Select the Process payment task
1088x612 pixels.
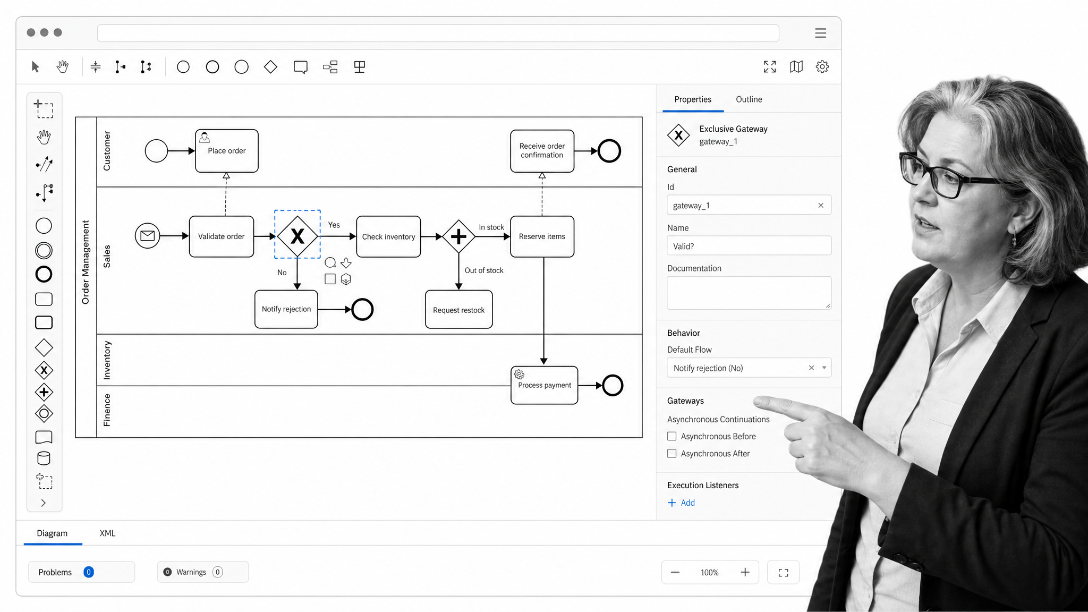(x=545, y=385)
